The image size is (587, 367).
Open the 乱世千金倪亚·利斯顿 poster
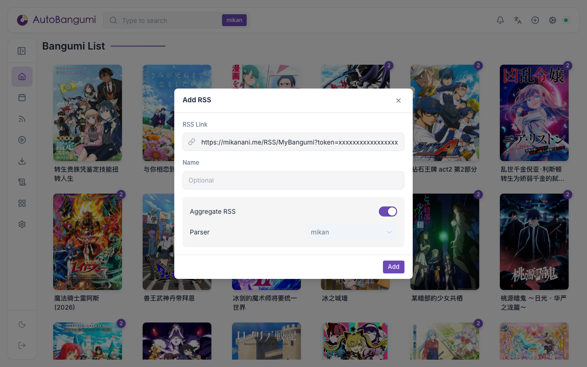(x=534, y=113)
